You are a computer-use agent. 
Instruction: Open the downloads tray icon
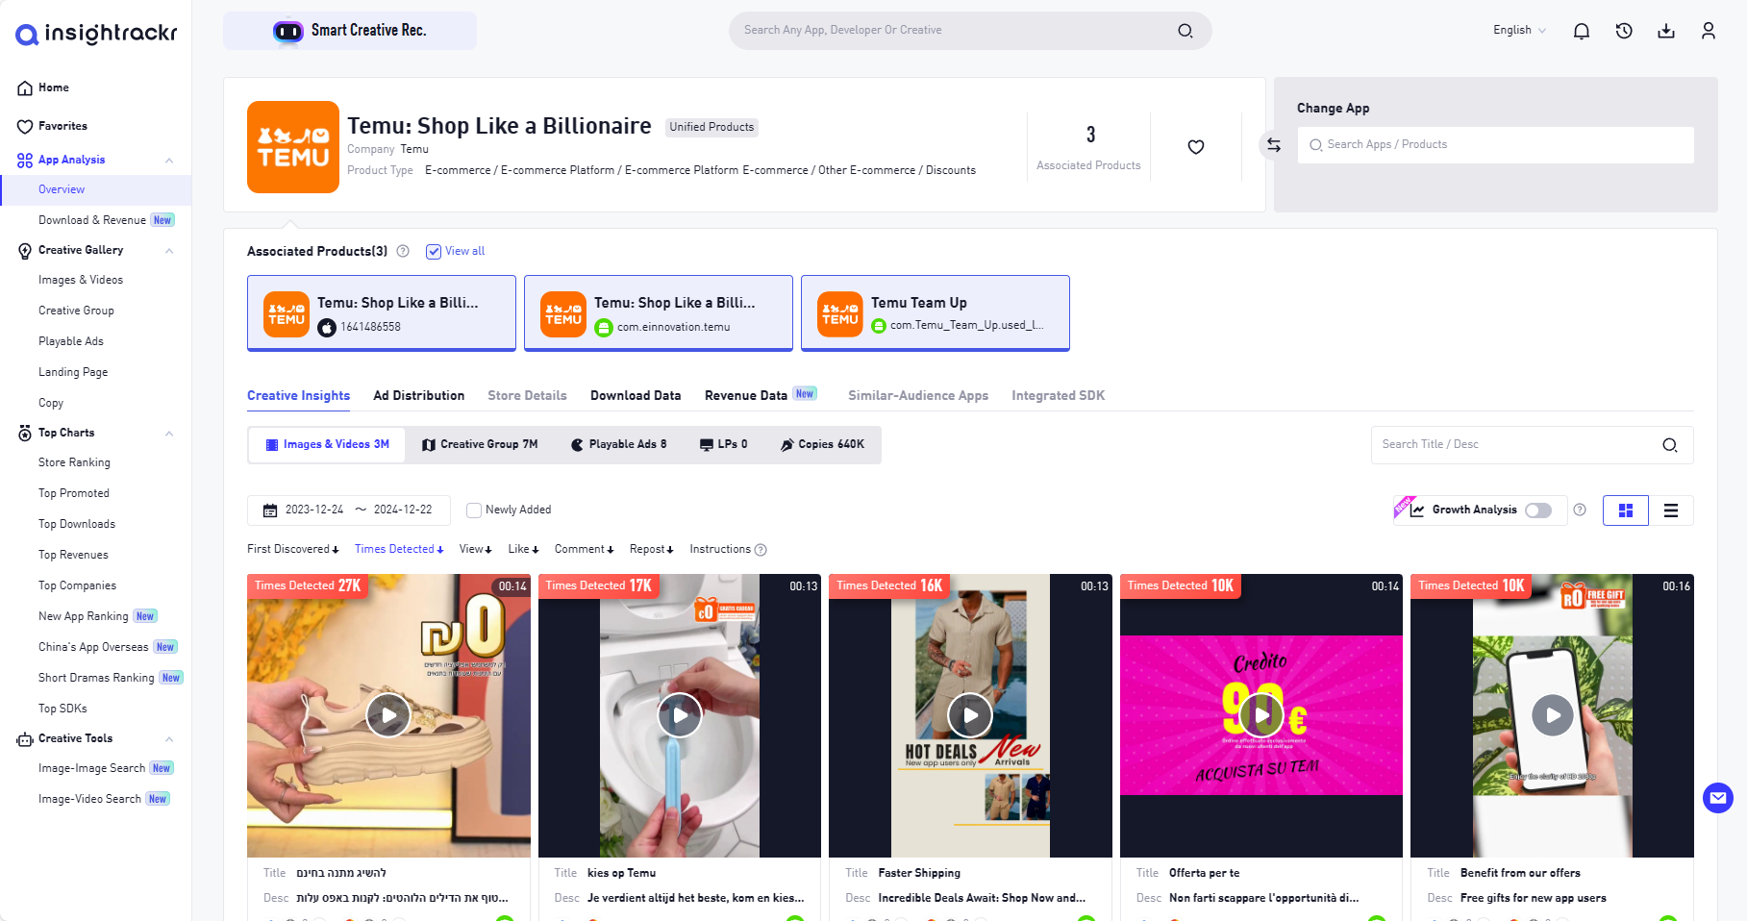click(1666, 31)
